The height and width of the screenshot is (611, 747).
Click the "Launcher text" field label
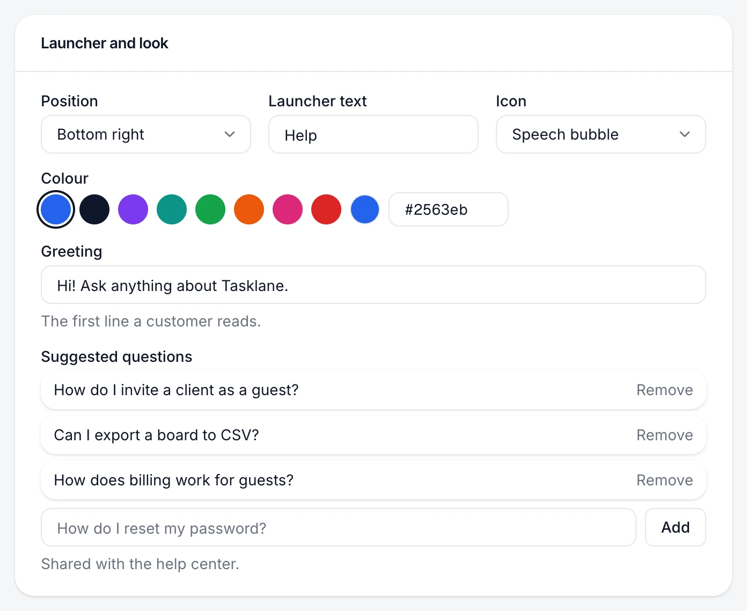[x=318, y=101]
